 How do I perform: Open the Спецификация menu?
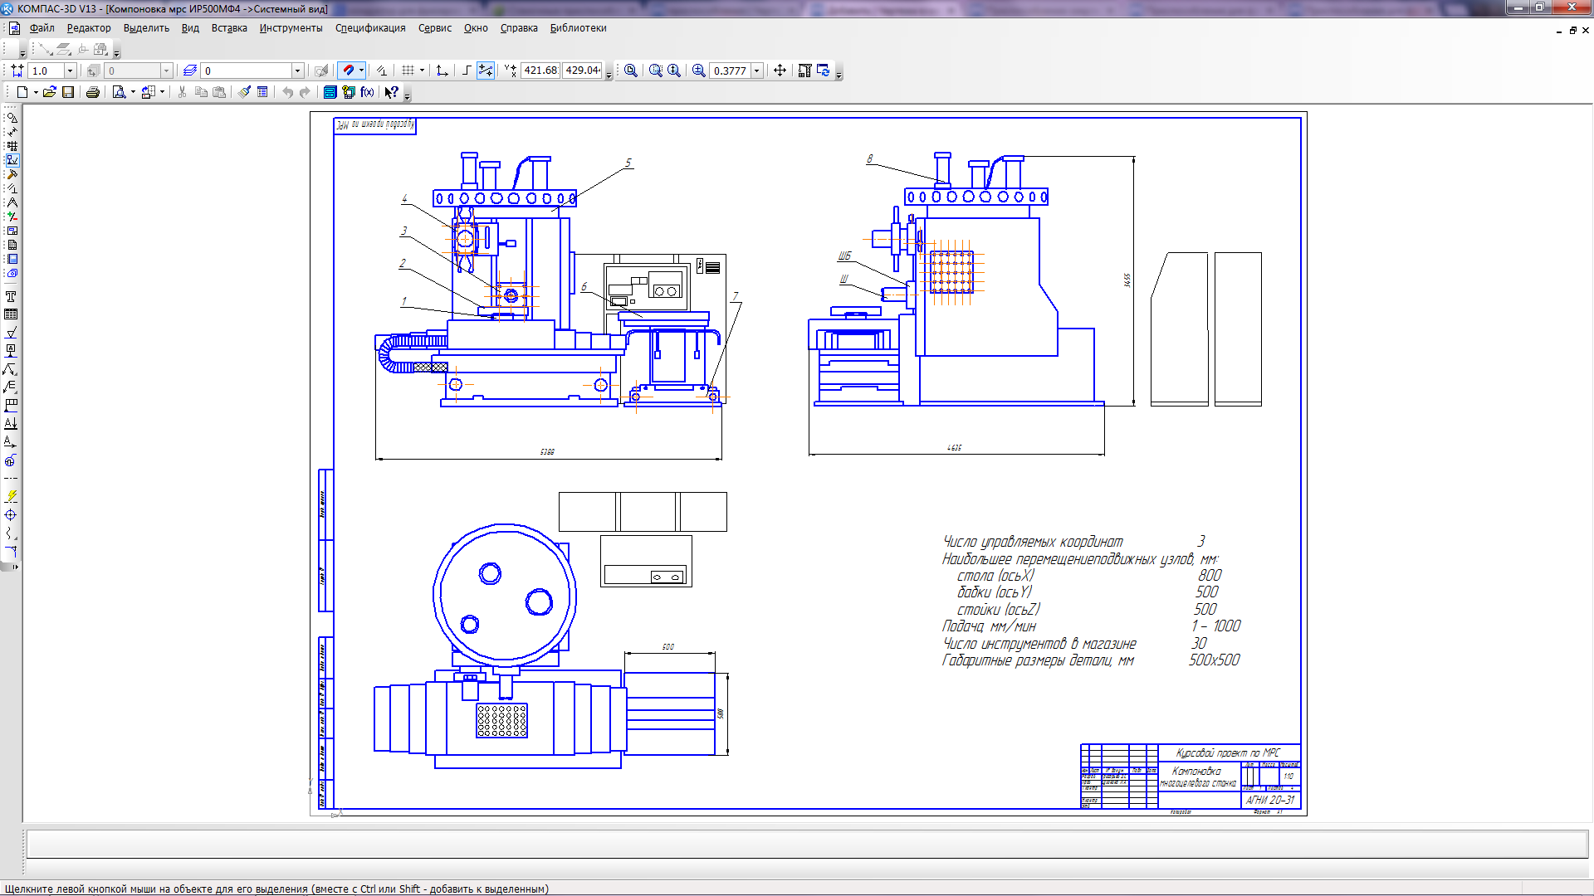point(370,28)
